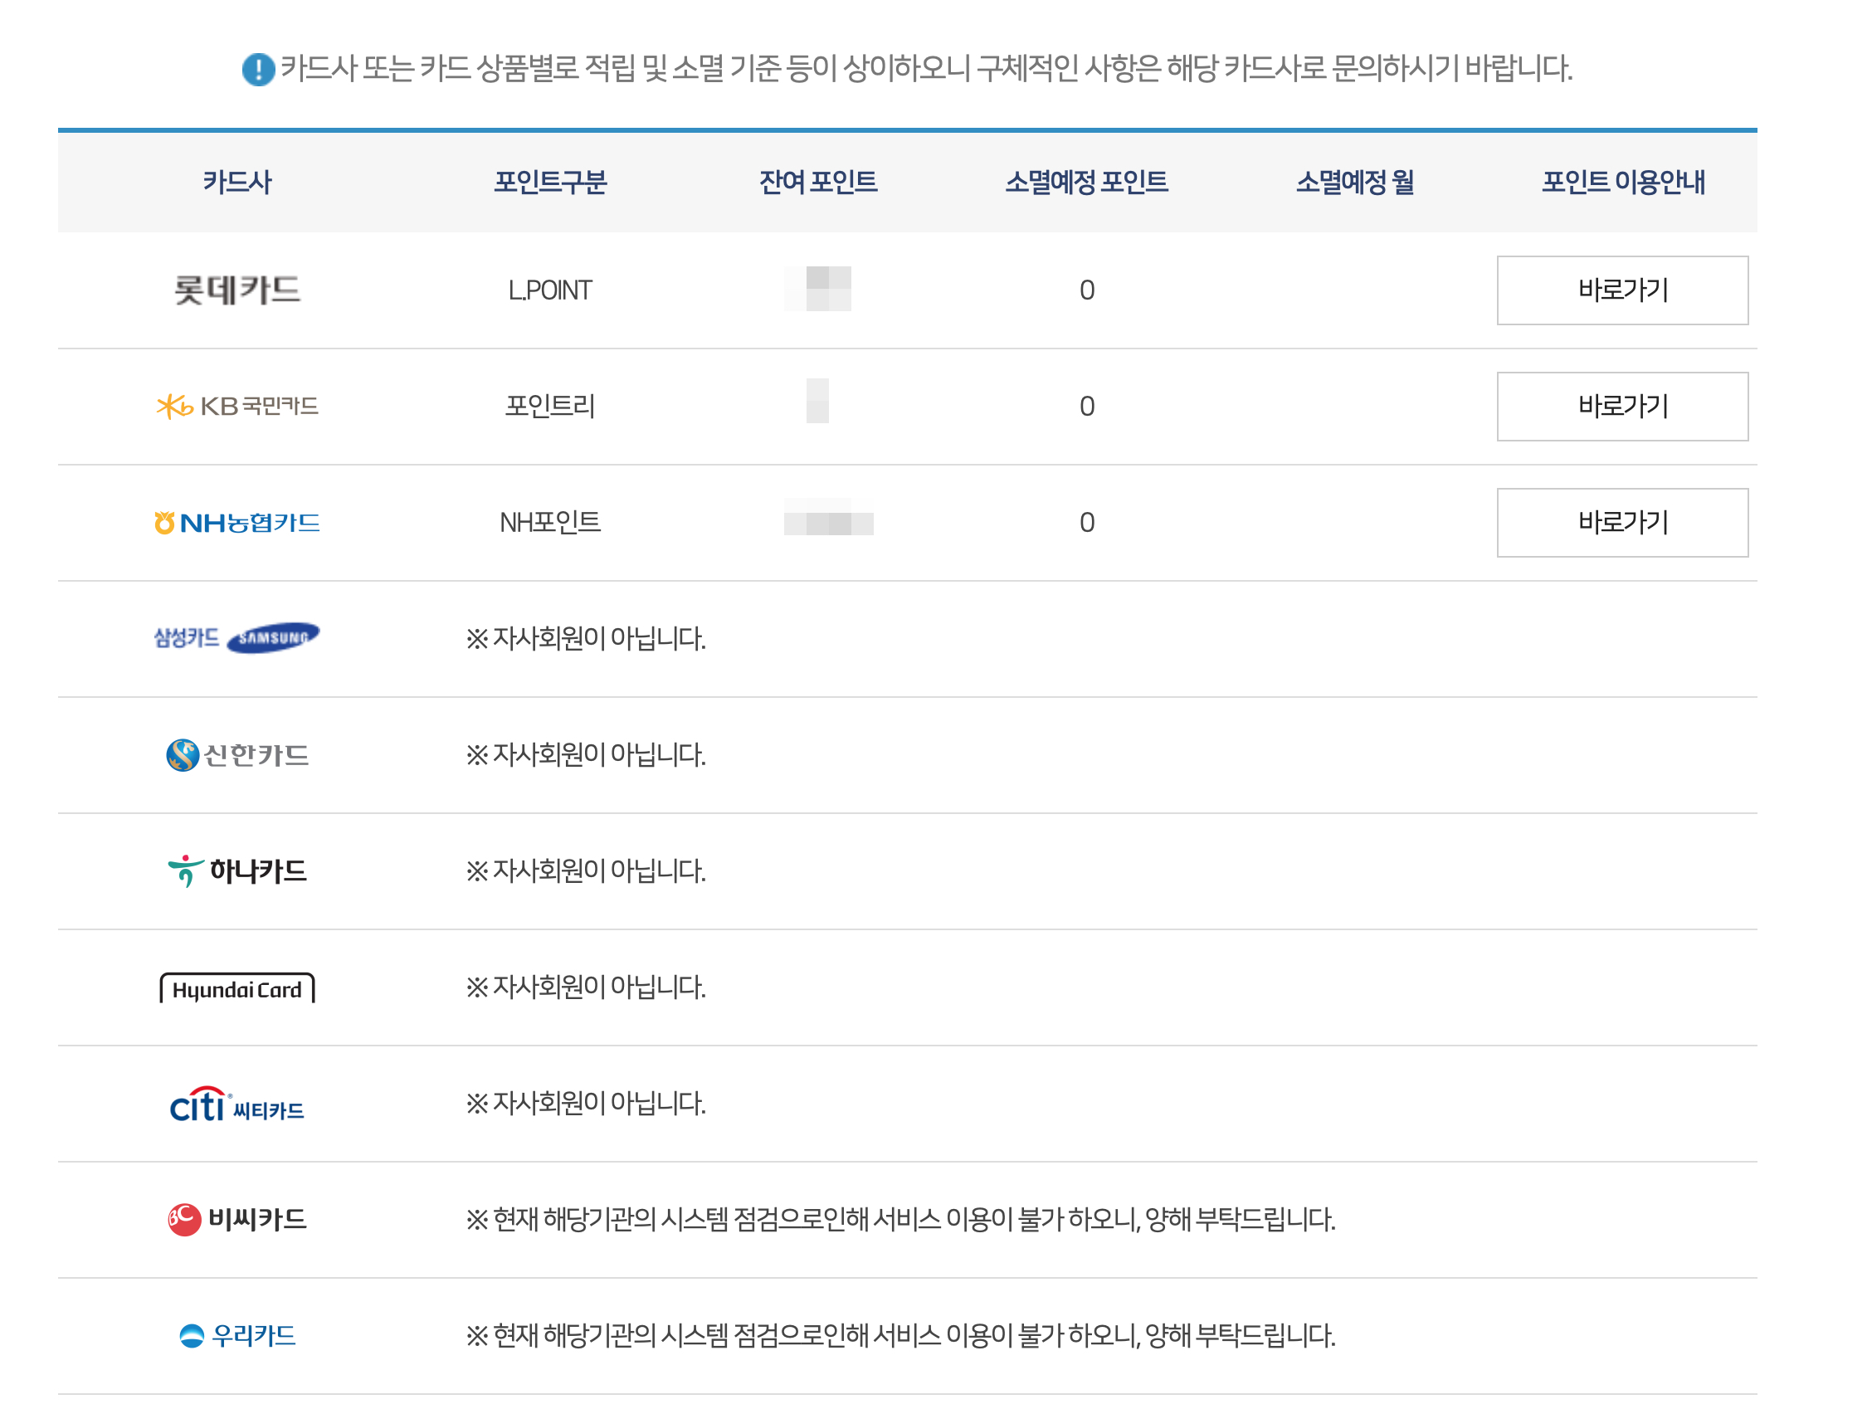Click the 카드사 column header
1872x1409 pixels.
[x=237, y=182]
